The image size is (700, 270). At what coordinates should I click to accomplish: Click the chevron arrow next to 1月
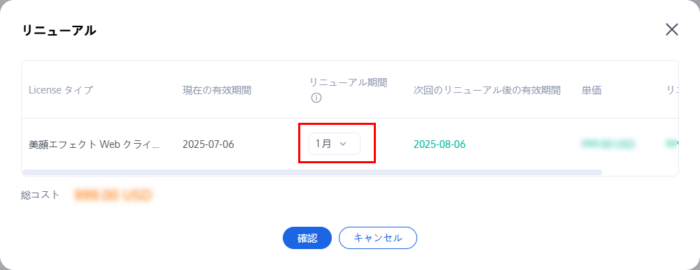click(x=343, y=144)
